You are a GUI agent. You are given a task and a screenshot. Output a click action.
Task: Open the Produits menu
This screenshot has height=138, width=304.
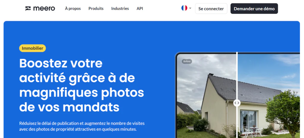96,9
